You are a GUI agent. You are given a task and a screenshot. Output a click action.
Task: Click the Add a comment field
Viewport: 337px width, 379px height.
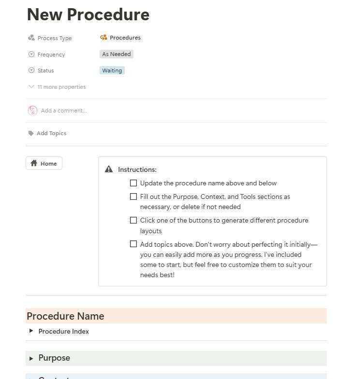(64, 111)
